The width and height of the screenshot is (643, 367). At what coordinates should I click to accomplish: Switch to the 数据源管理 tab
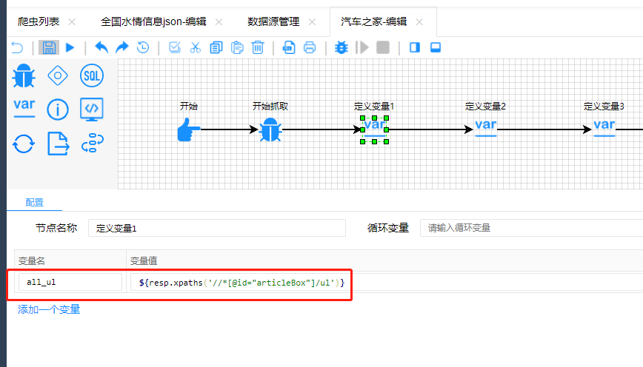click(273, 21)
